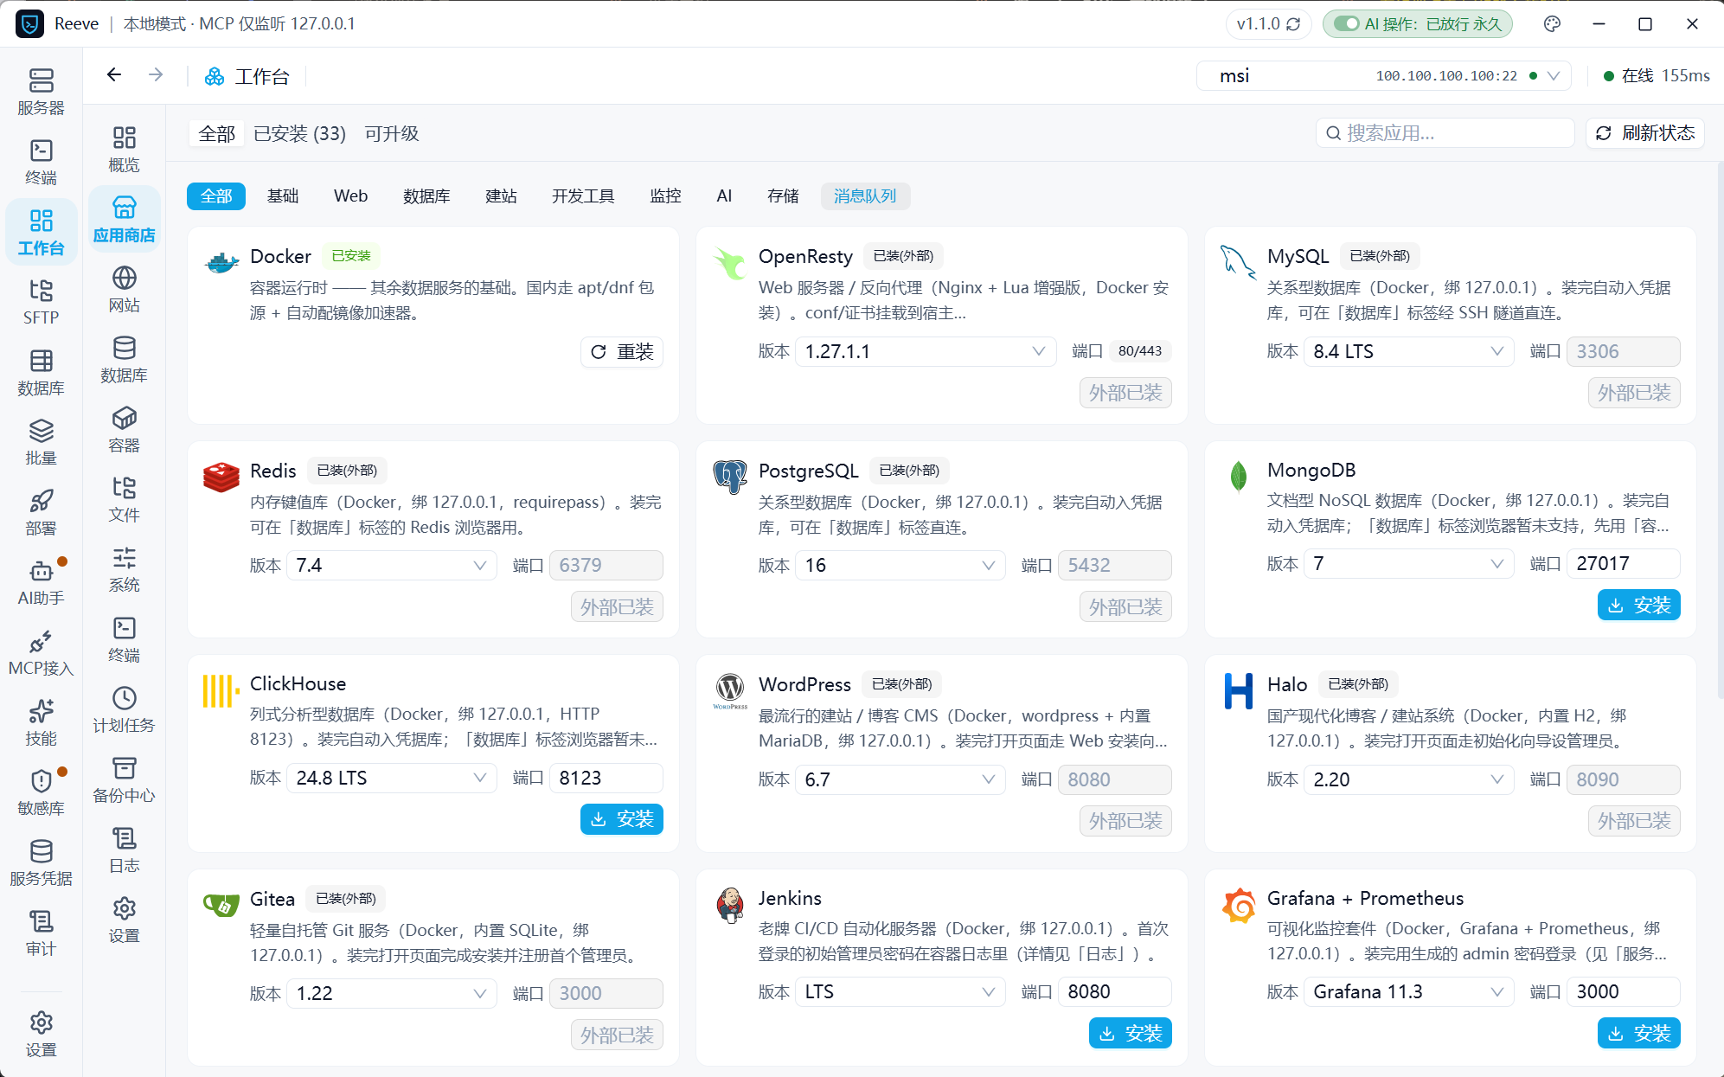Expand the msi server selector
This screenshot has width=1724, height=1077.
1383,76
